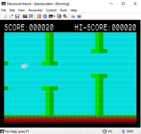Open a file using the folder icon

(11, 16)
